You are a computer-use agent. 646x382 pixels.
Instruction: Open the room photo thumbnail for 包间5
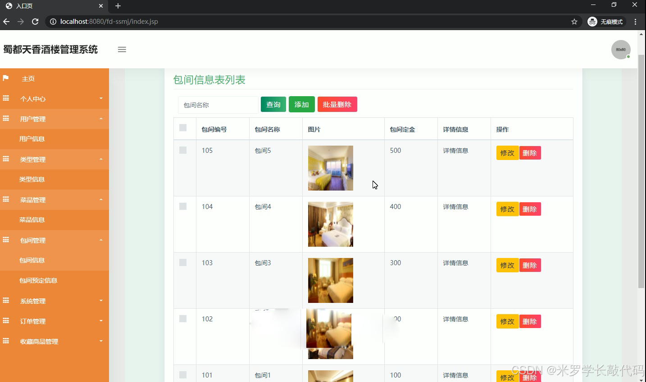coord(331,168)
